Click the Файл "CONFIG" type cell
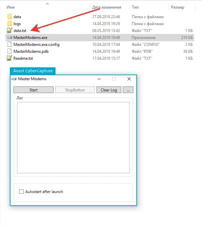202x228 pixels. pos(146,44)
